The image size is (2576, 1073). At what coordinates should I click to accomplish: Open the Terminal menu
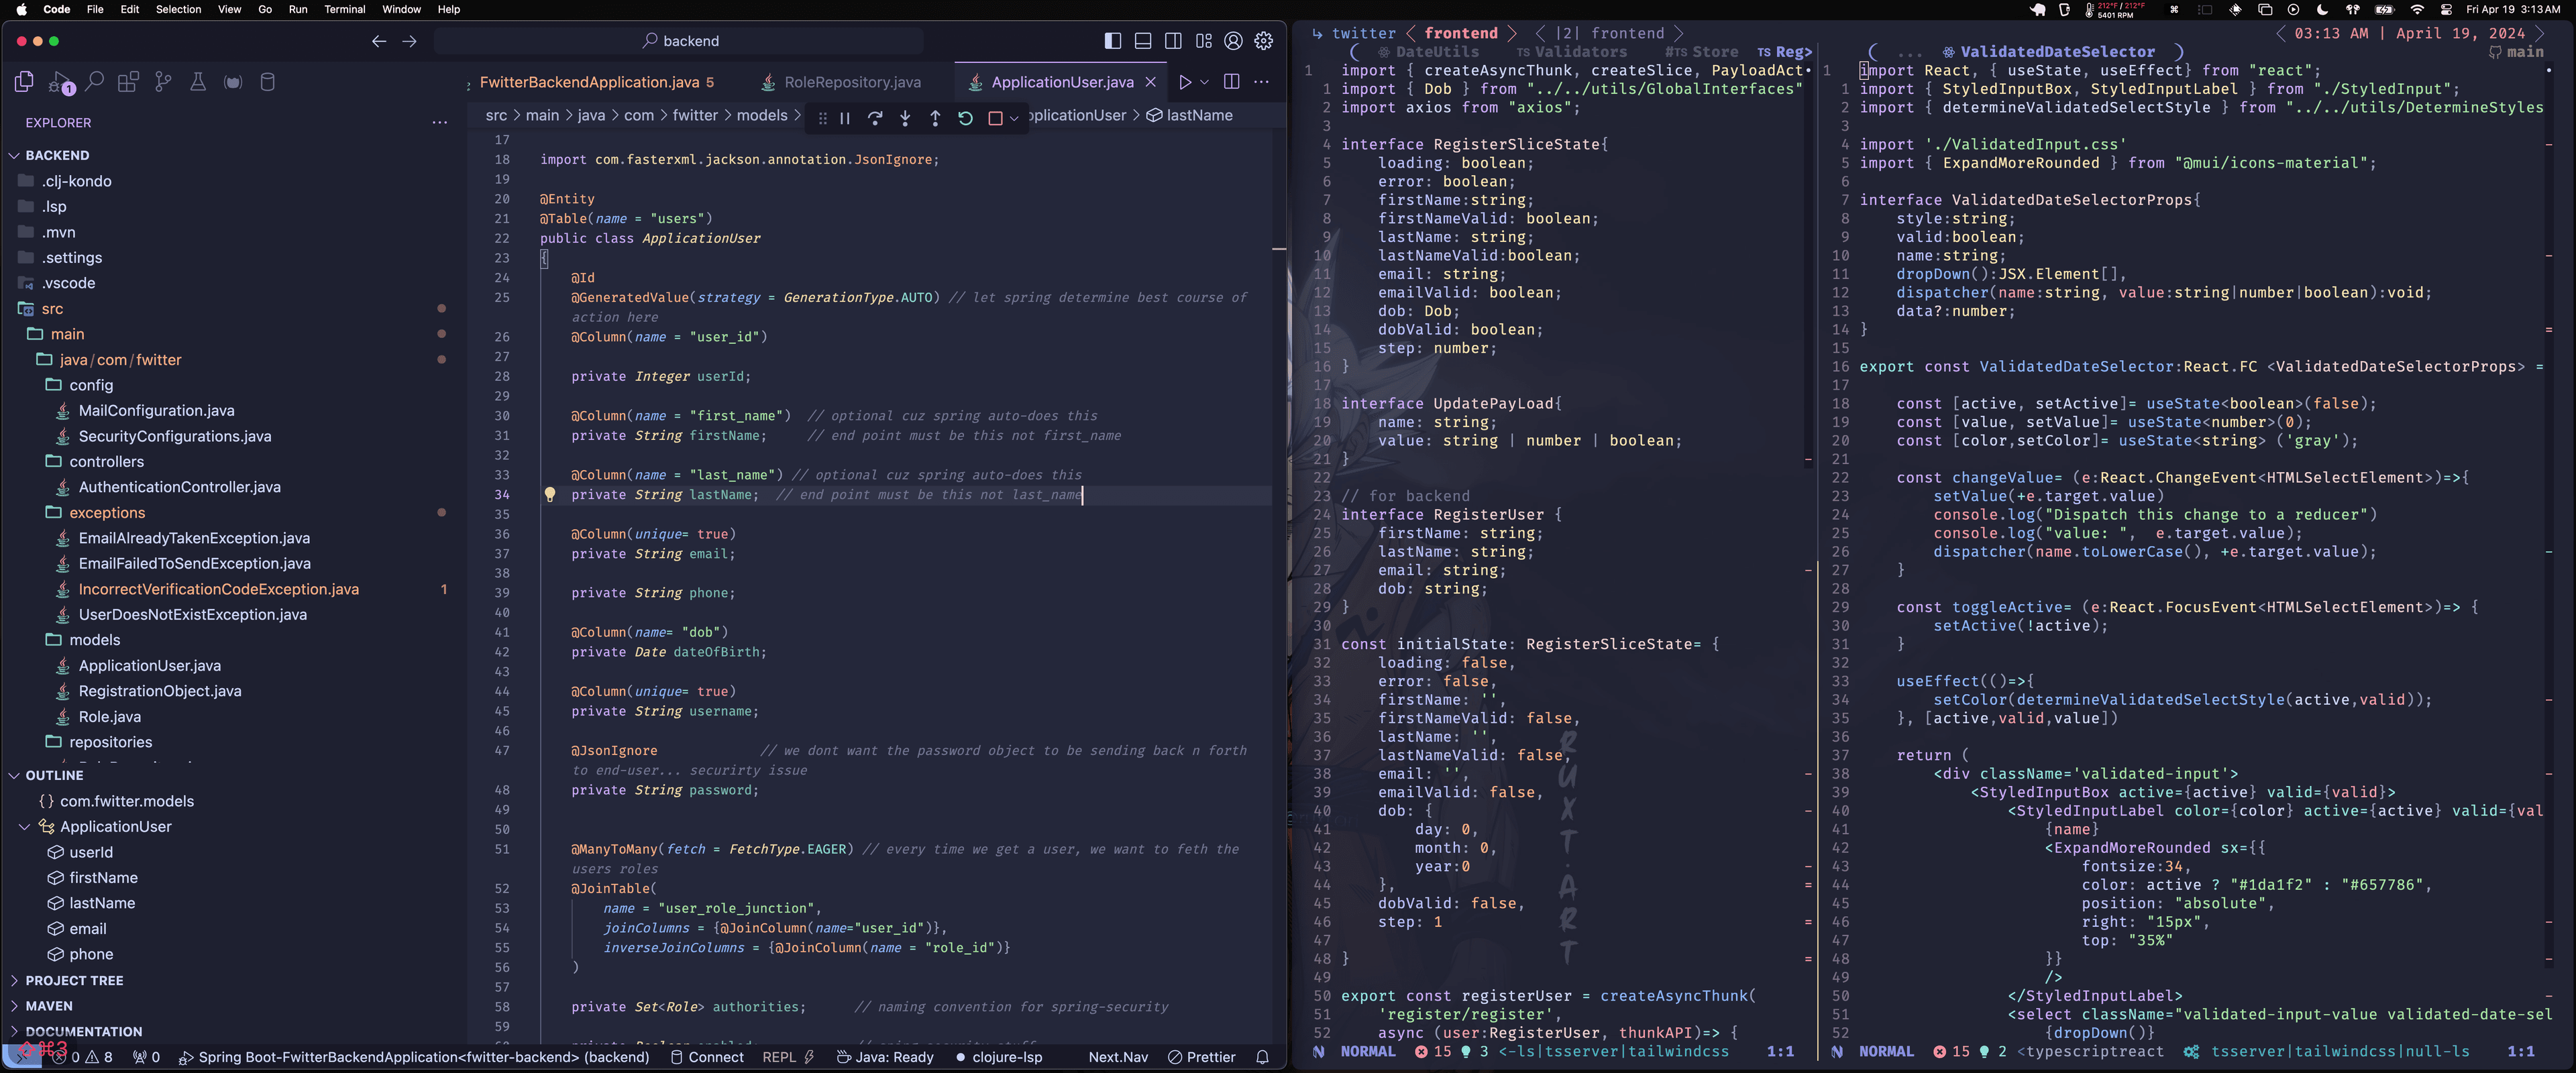344,9
